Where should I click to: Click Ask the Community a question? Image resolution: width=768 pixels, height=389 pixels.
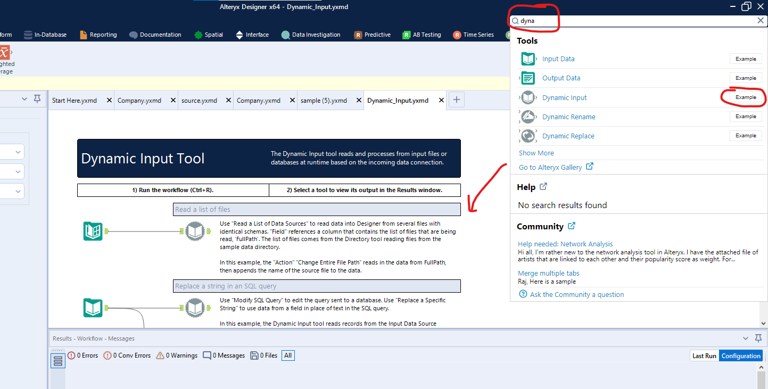576,294
